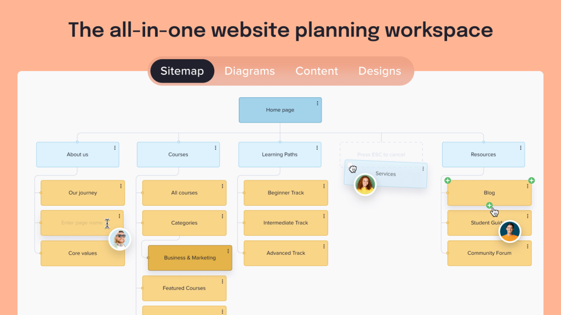
Task: Add page via plus at Blog's top-right
Action: (x=531, y=180)
